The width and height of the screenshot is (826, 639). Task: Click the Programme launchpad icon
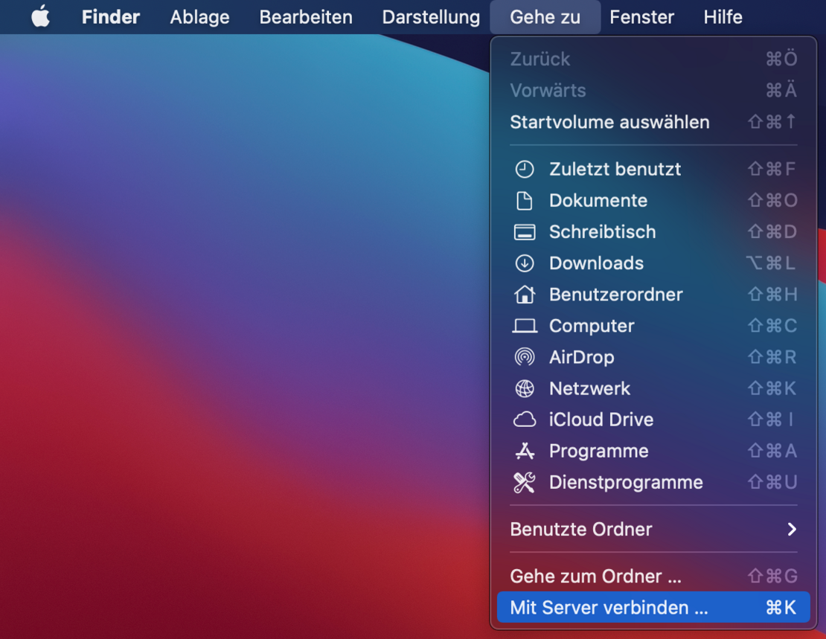tap(525, 451)
